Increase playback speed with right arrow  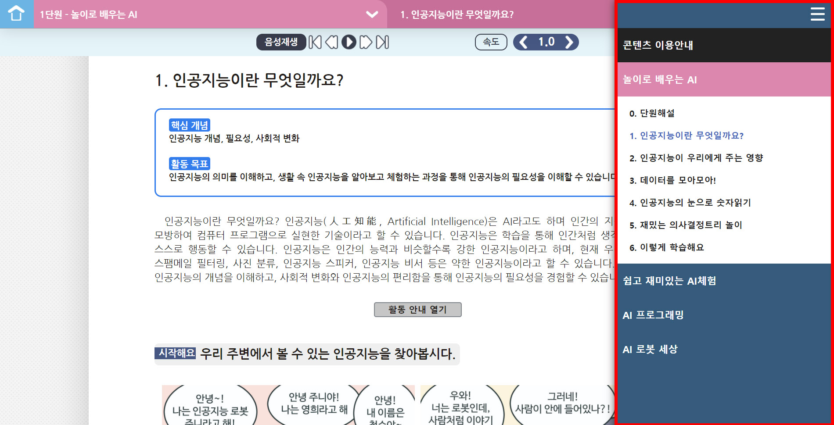(x=569, y=42)
